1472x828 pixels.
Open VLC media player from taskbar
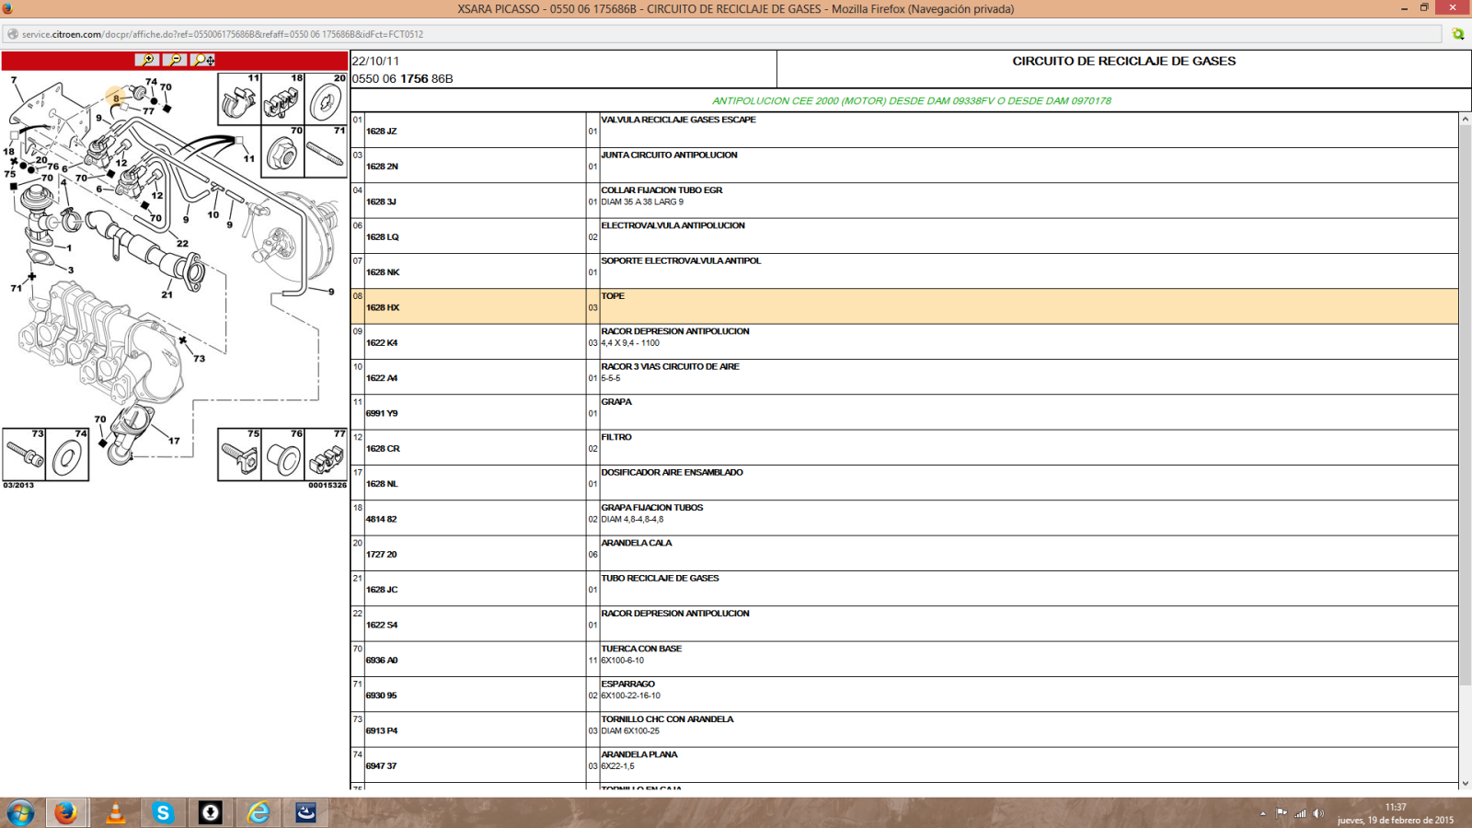click(116, 813)
